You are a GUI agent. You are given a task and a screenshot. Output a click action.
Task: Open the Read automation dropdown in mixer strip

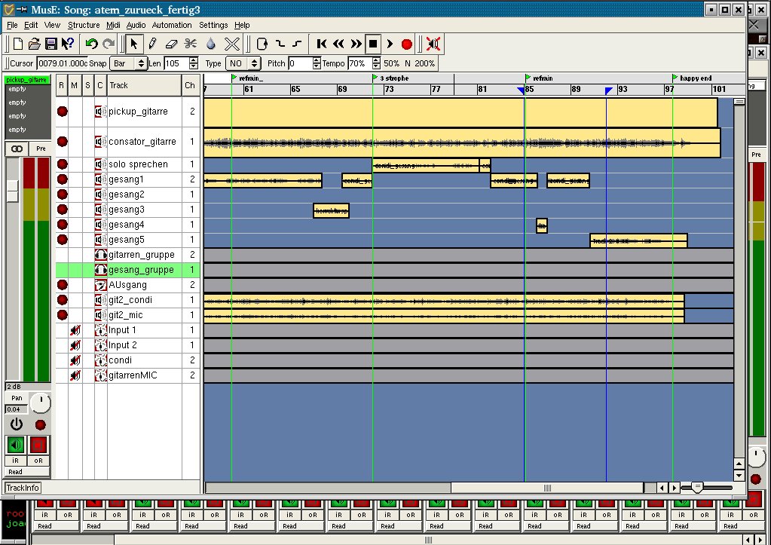[27, 472]
